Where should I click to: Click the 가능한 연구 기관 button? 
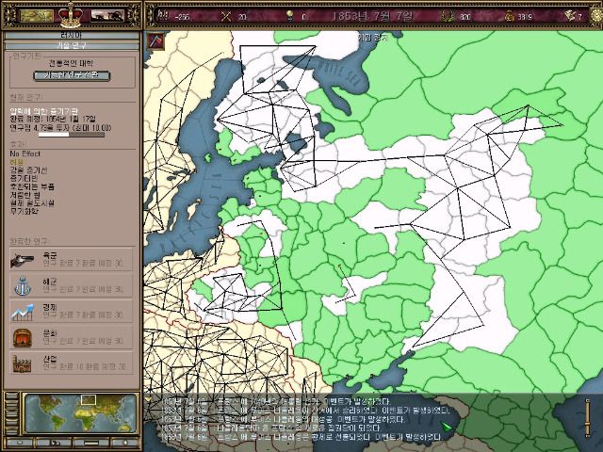tap(72, 75)
